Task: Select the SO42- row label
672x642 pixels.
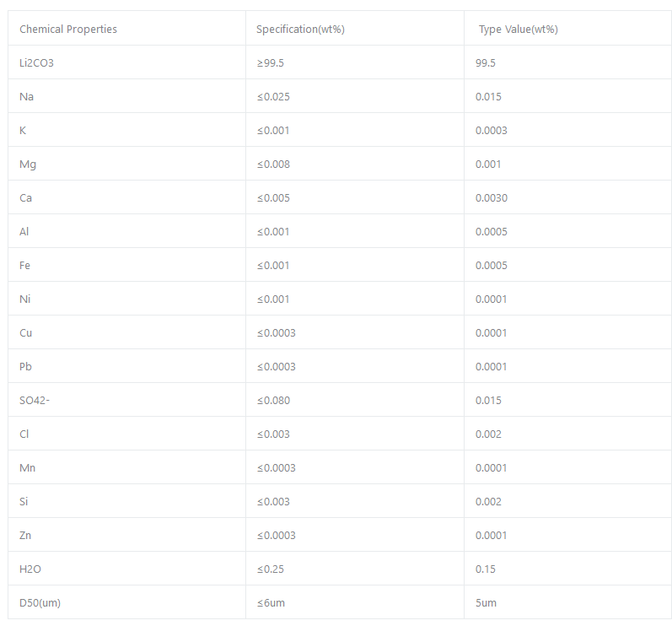Action: point(35,401)
